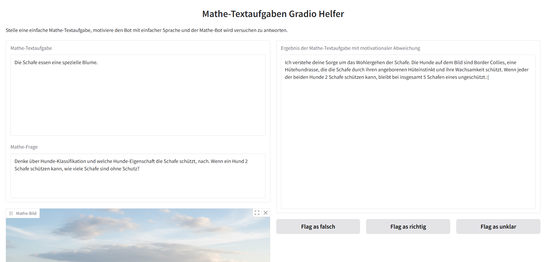Click the 'Ergebnis der Mathe-Textaufgabe' label
Screen dimensions: 550x262
click(351, 48)
